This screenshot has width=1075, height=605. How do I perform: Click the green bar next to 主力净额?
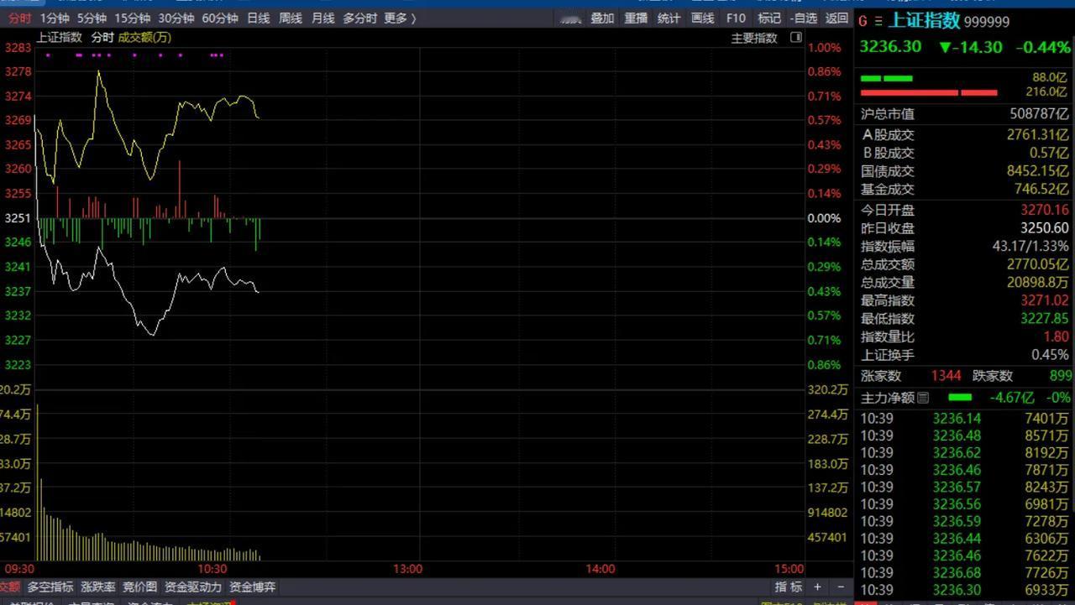(959, 398)
